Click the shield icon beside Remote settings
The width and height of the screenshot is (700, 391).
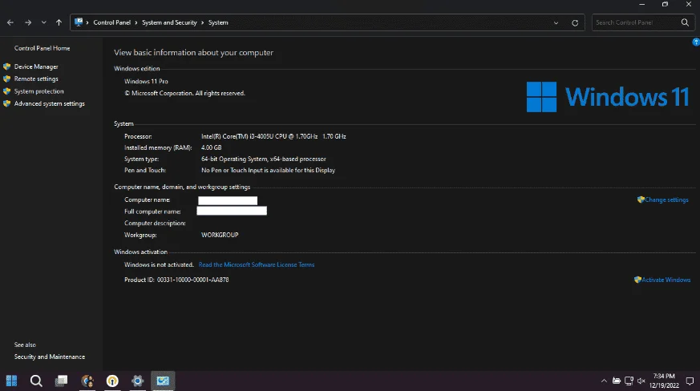coord(6,79)
